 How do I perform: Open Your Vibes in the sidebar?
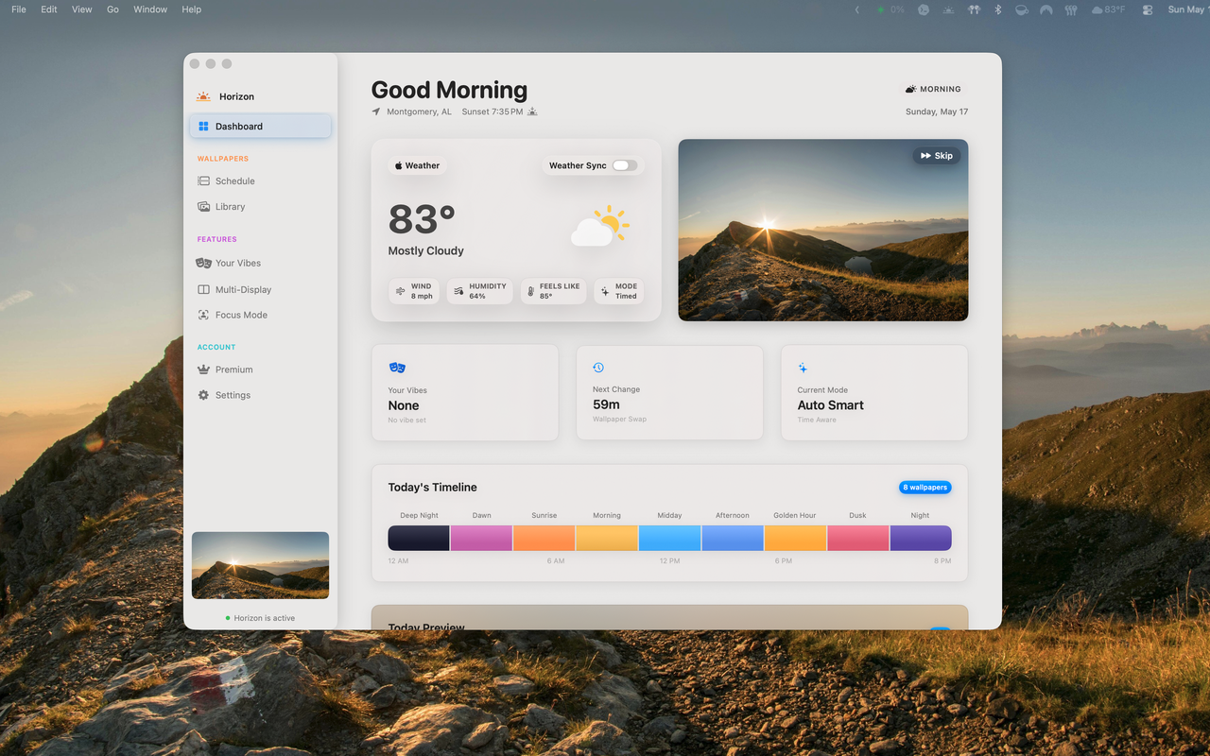click(x=260, y=263)
